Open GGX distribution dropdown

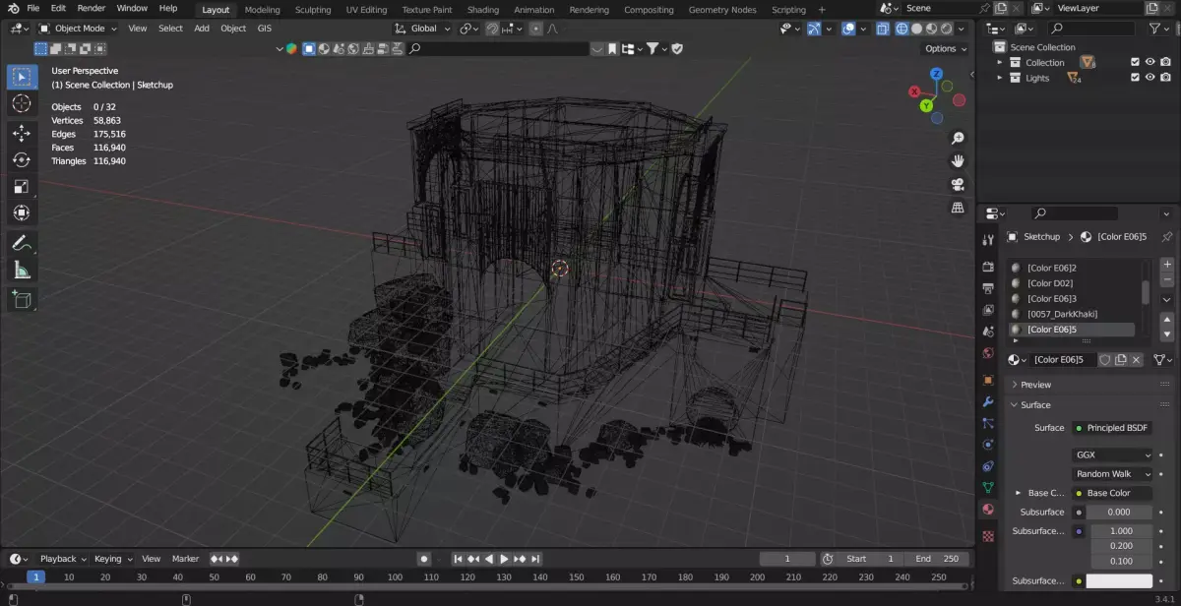click(1112, 454)
